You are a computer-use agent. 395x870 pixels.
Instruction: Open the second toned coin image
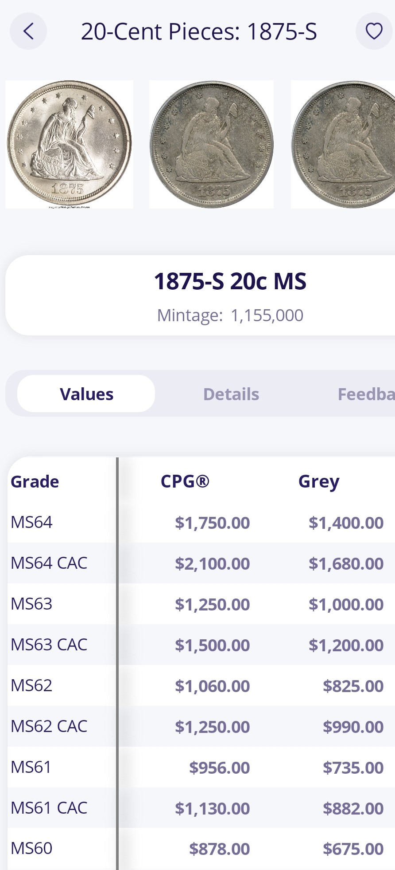(211, 144)
